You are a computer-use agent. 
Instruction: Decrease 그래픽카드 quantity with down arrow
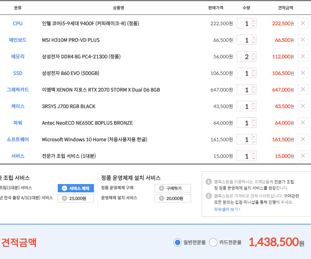click(x=254, y=92)
